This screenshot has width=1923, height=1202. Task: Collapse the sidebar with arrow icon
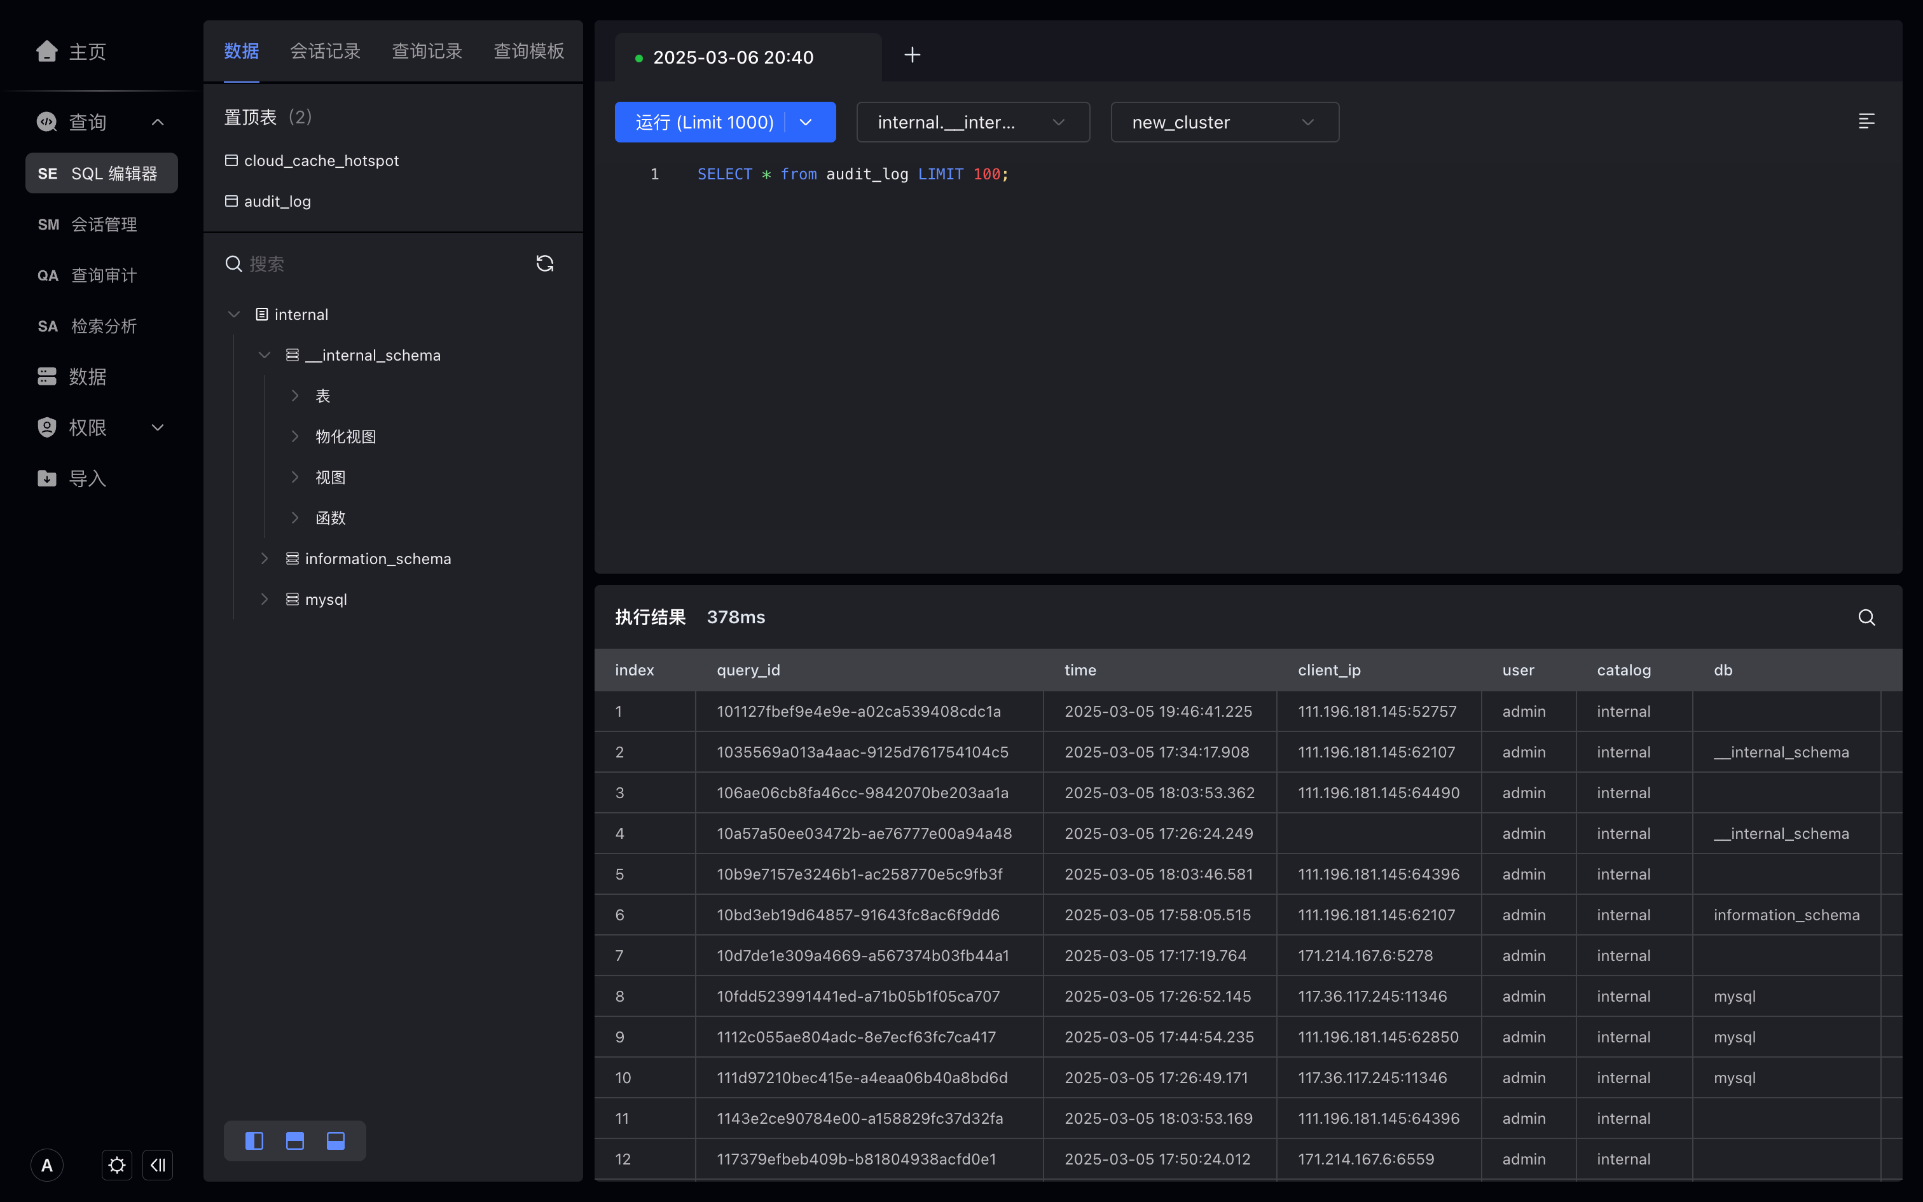click(x=157, y=1165)
